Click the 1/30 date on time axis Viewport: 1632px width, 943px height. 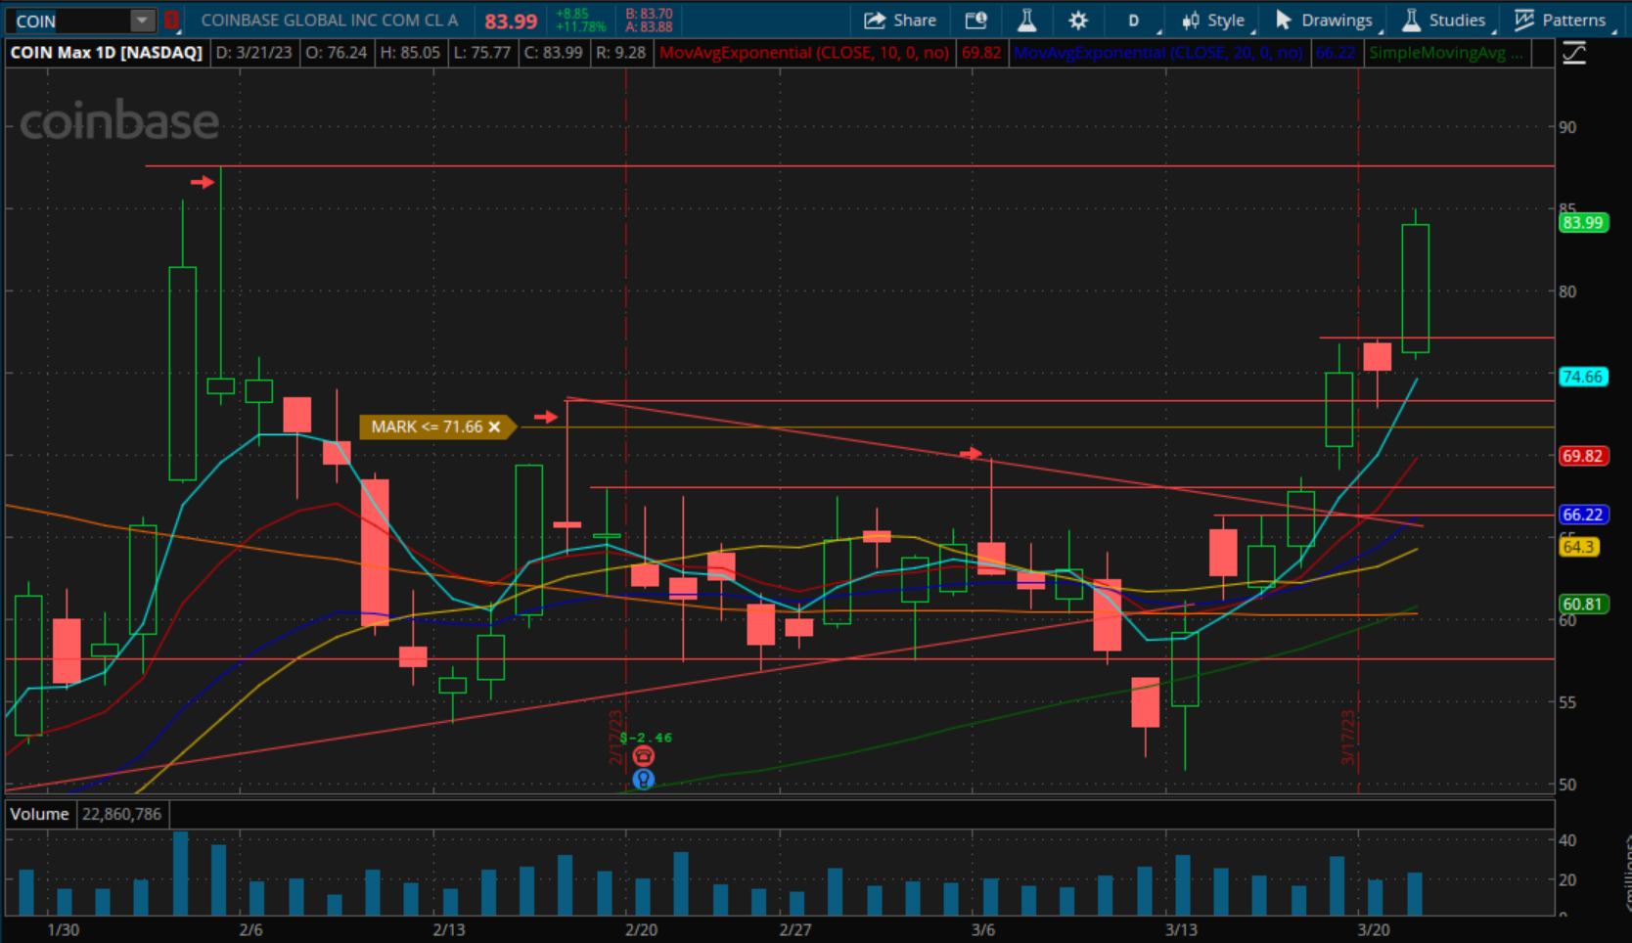(64, 929)
